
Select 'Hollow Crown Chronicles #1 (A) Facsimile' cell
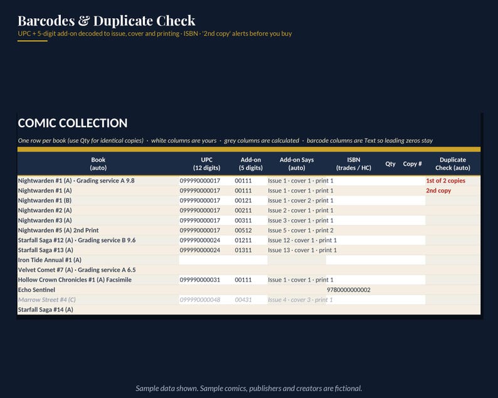coord(98,280)
